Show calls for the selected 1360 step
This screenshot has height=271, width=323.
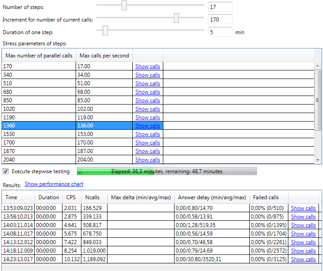point(148,126)
